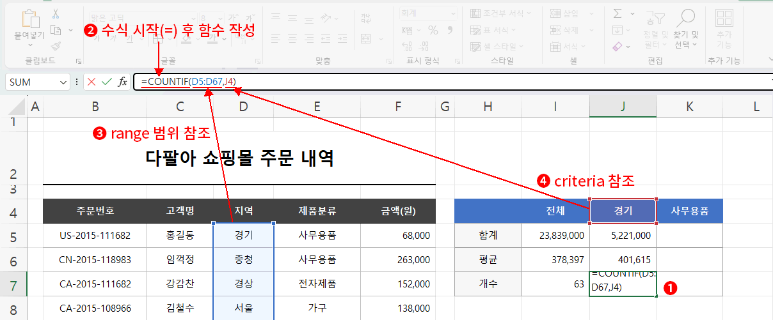Open Find & Select (찾기 및 선택)
773x320 pixels.
(x=685, y=29)
